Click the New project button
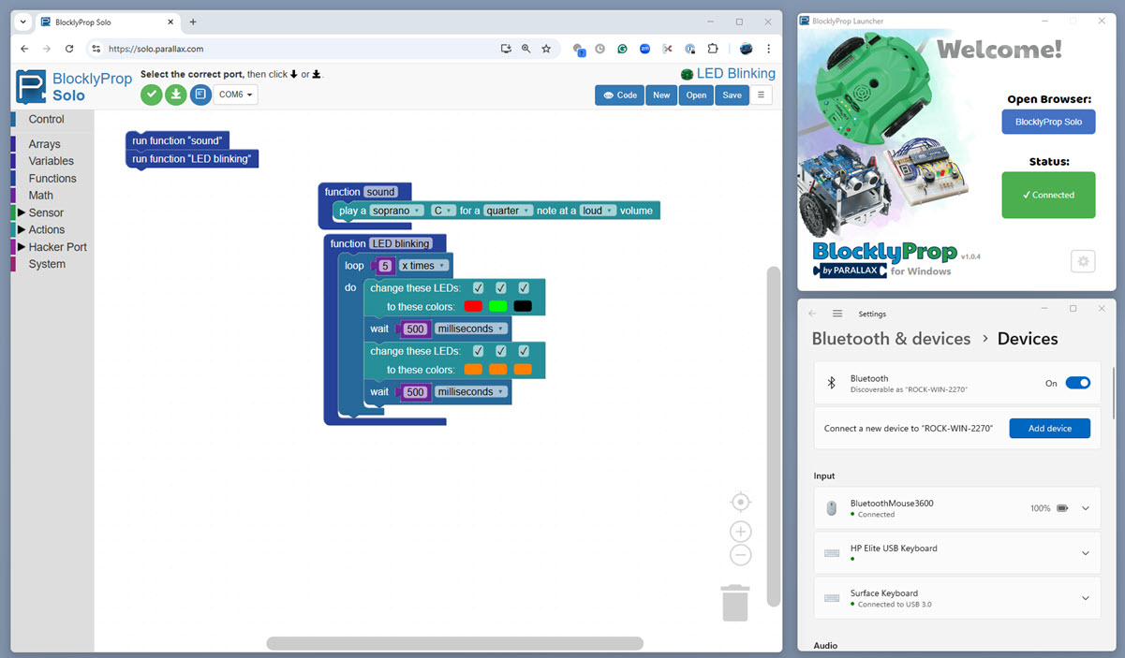Screen dimensions: 1125x658 click(661, 95)
